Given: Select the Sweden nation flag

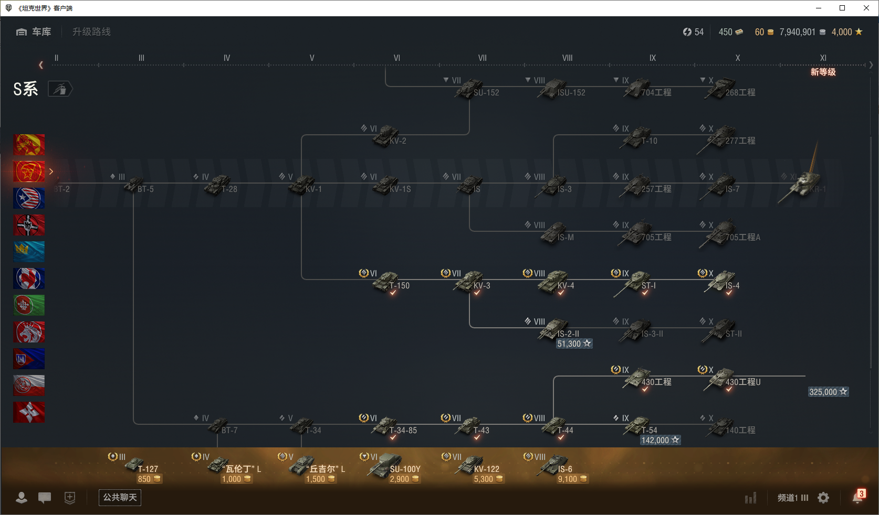Looking at the screenshot, I should (29, 252).
